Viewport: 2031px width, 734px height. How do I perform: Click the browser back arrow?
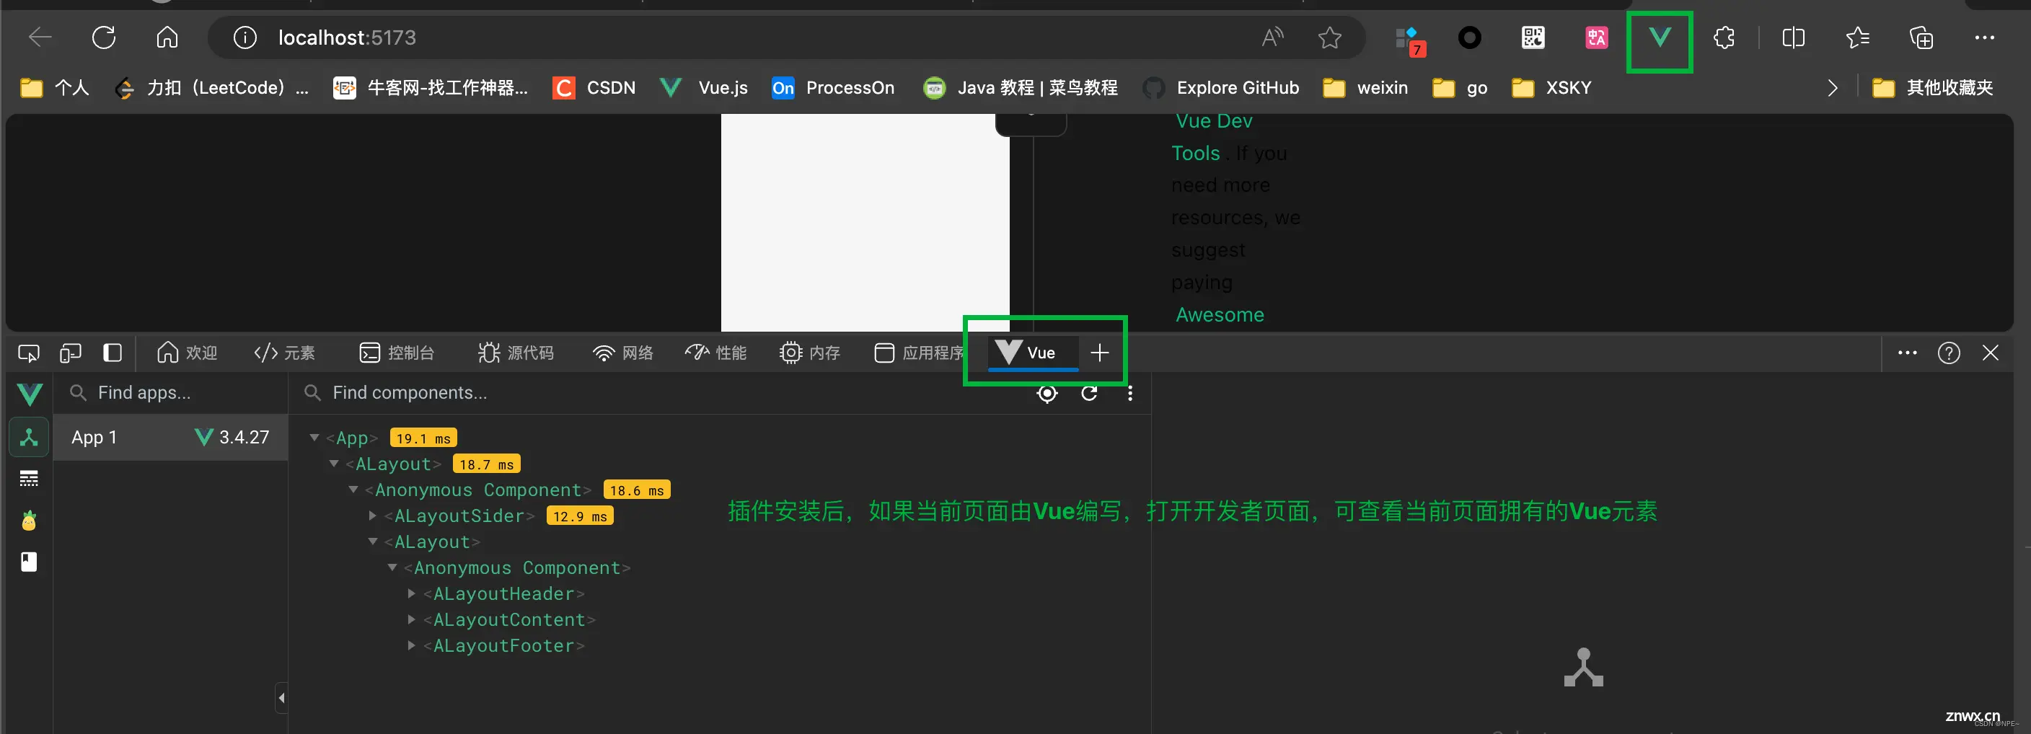pos(40,37)
